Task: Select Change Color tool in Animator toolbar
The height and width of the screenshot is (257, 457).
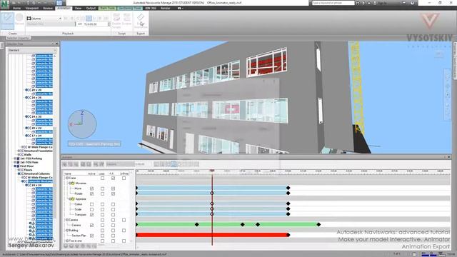Action: coord(83,164)
